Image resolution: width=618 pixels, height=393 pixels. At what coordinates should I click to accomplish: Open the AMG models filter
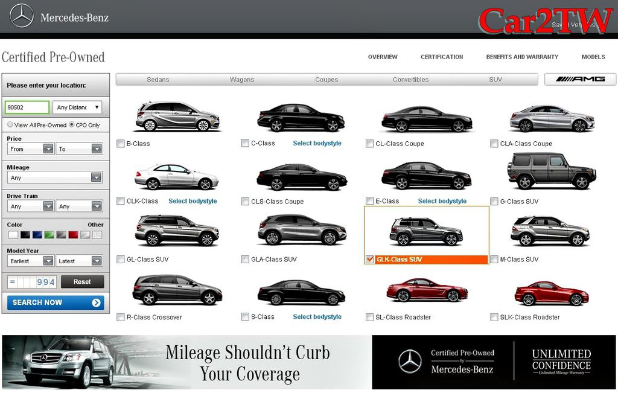(x=580, y=79)
